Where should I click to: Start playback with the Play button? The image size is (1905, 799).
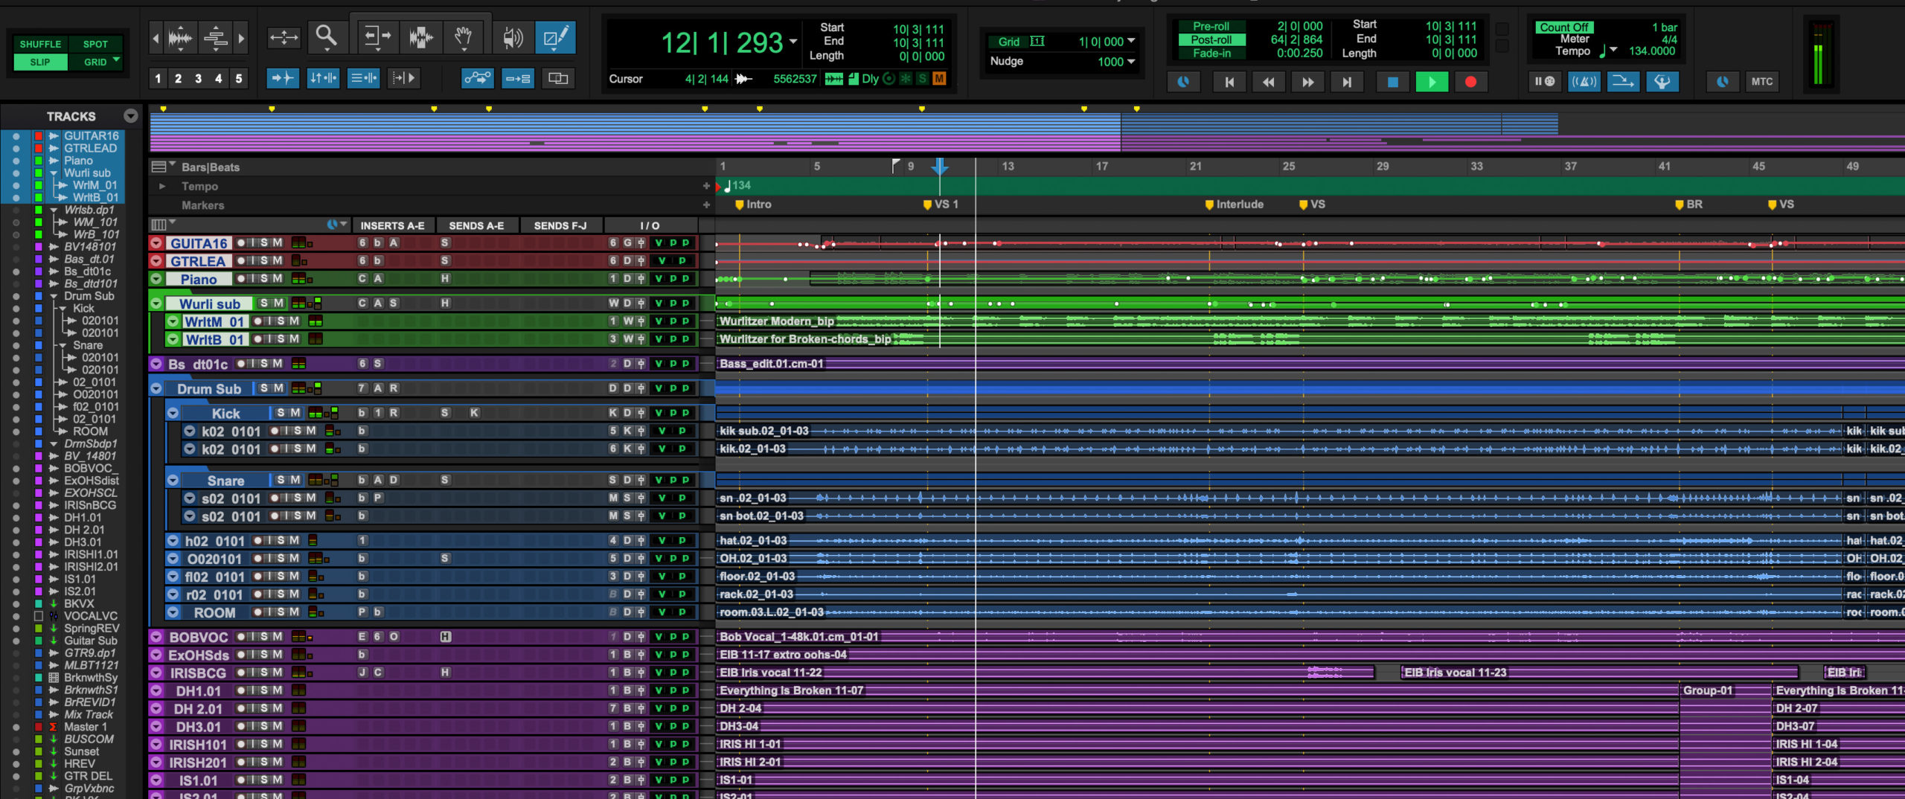coord(1432,82)
